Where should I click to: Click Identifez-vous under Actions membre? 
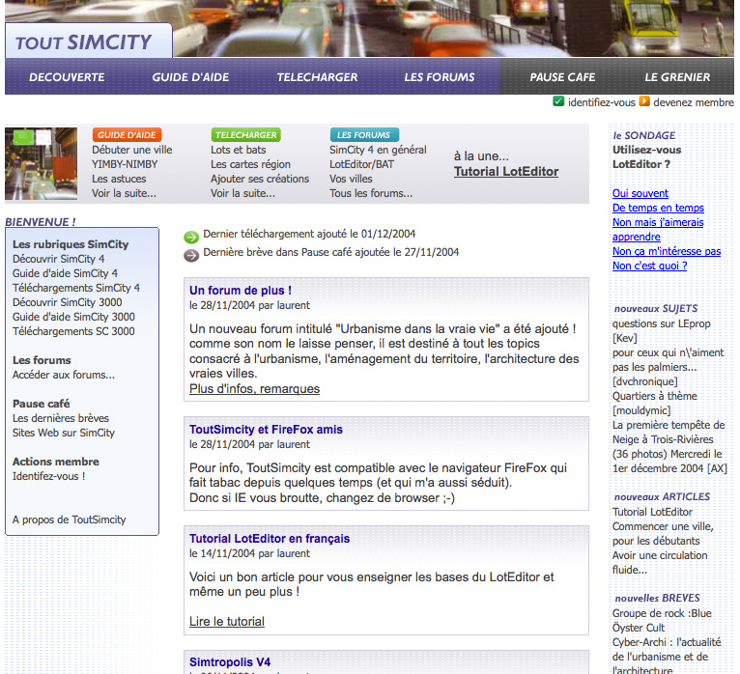[48, 476]
